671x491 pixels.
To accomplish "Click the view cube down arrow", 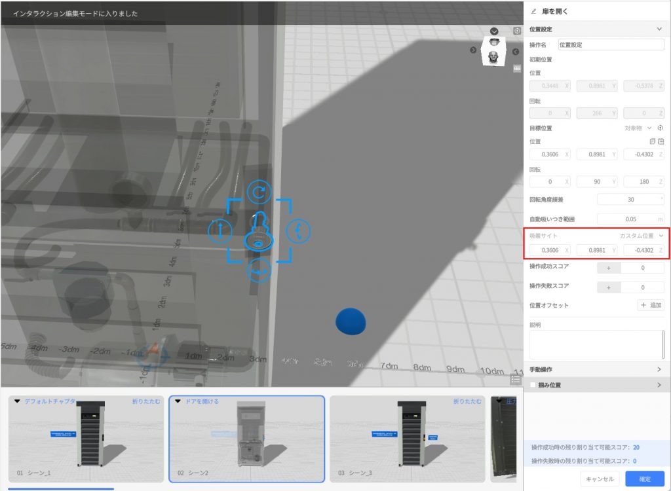I will 494,31.
